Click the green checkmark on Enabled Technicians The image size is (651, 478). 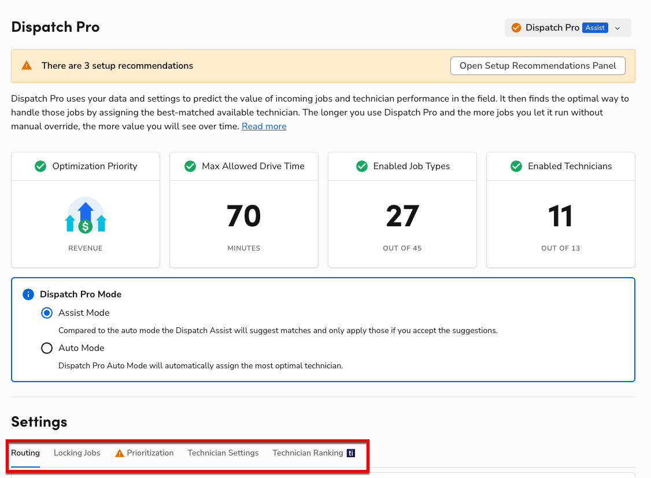coord(516,166)
